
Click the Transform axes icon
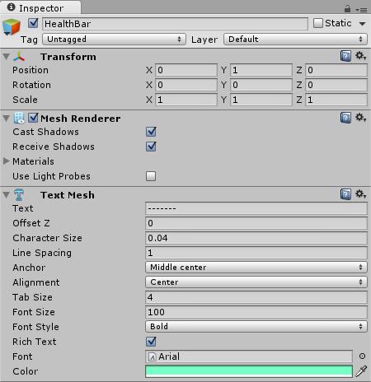click(19, 57)
